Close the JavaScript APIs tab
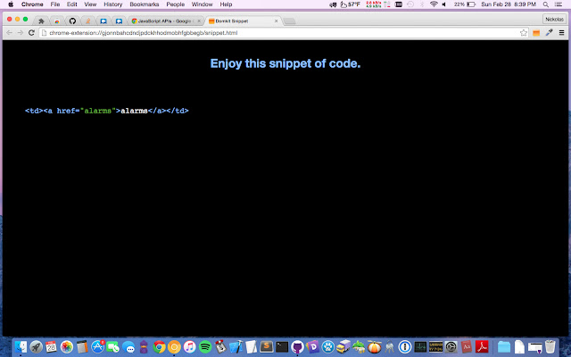 [x=199, y=21]
